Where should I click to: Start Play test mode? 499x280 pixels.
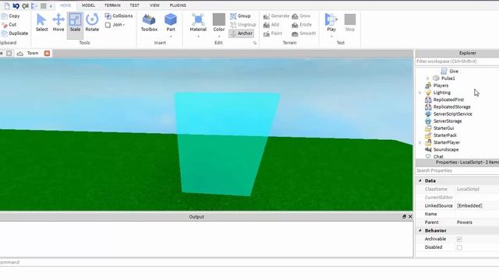coord(331,23)
